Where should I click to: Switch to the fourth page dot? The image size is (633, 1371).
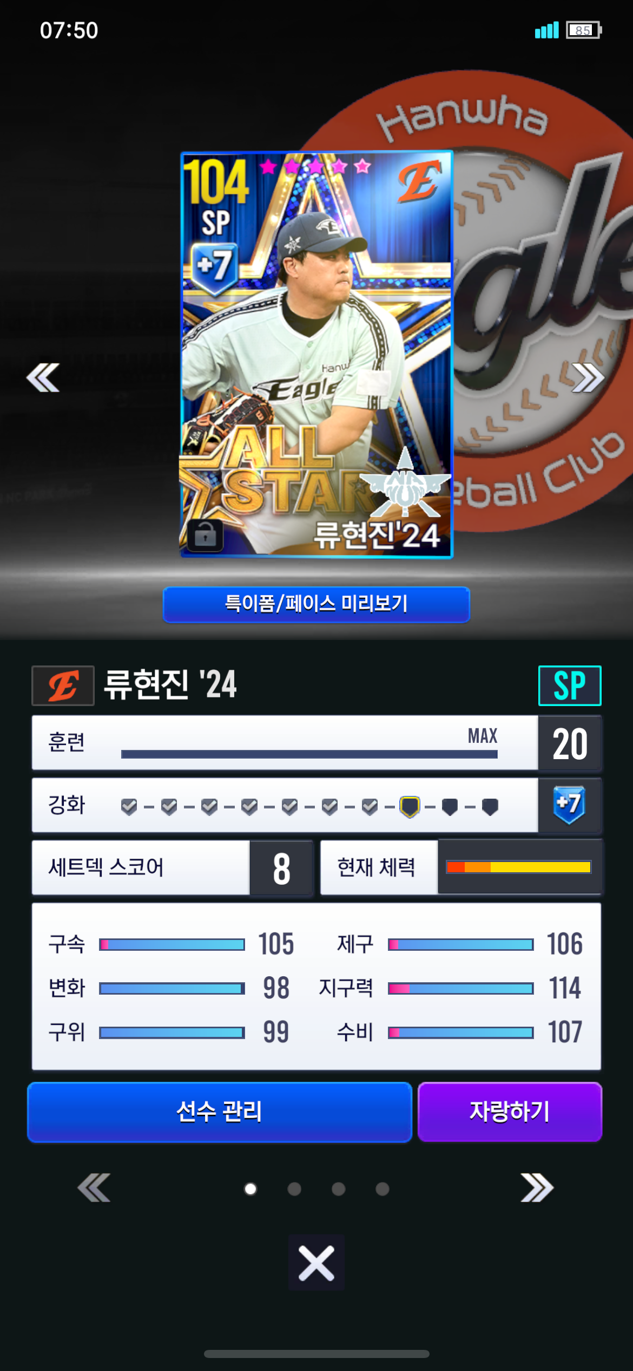[x=383, y=1189]
